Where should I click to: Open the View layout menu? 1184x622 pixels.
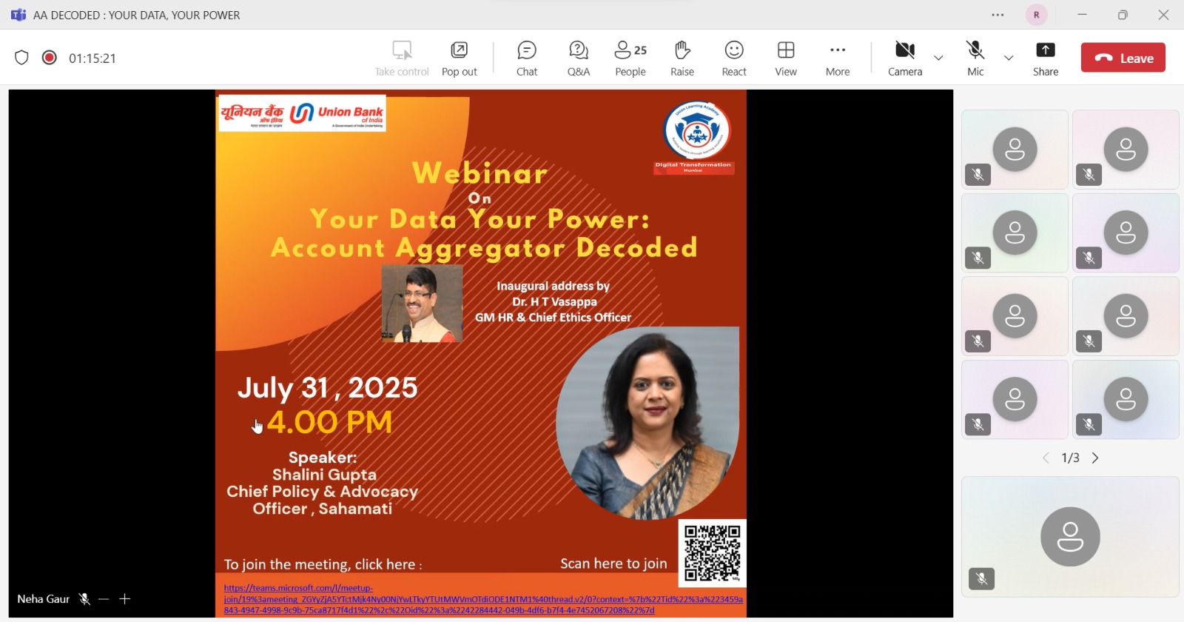pyautogui.click(x=786, y=58)
